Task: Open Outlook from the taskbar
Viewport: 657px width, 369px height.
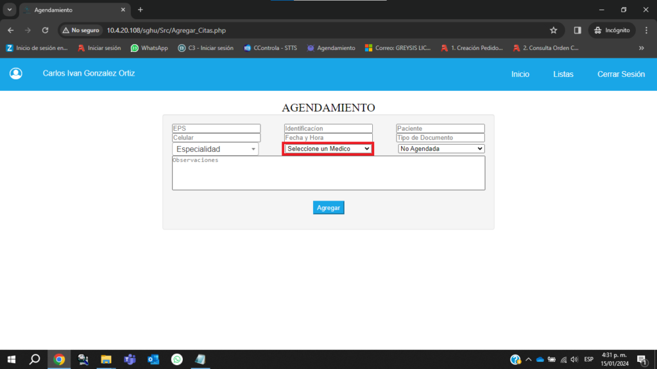Action: pos(153,359)
